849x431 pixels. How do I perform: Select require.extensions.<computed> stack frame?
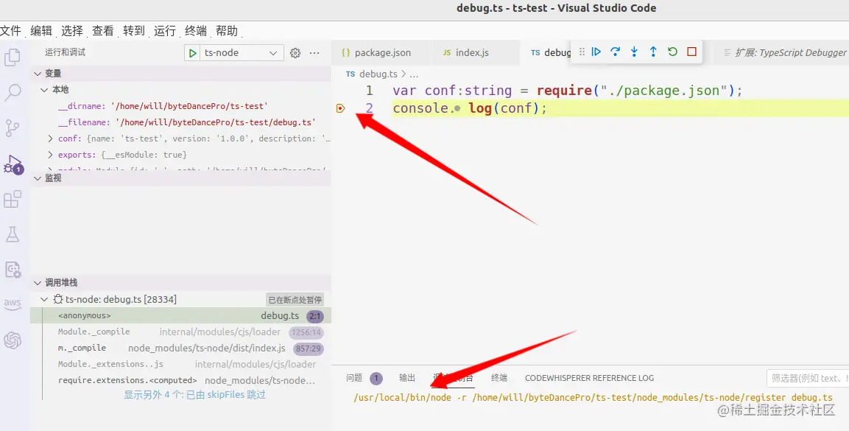180,381
